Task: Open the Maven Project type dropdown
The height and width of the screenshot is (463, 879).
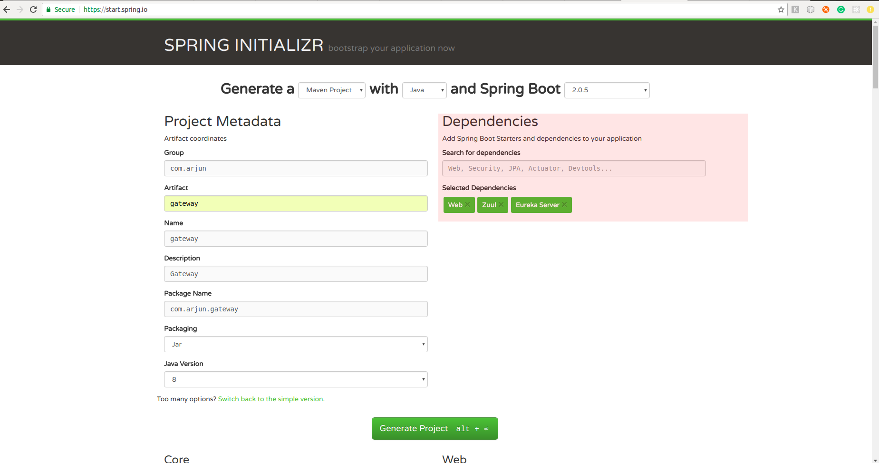Action: [331, 90]
